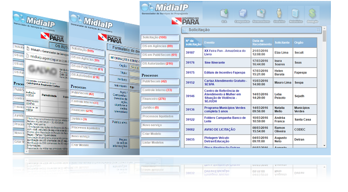Open Centro de Referência de Atendimento à Mulher event
Screen dimensions: 348x192
pos(223,96)
